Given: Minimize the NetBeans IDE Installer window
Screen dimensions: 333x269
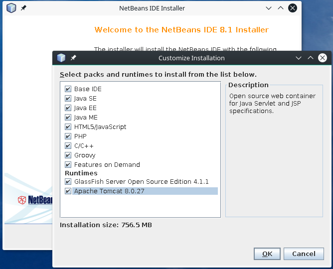Looking at the screenshot, I should click(269, 8).
